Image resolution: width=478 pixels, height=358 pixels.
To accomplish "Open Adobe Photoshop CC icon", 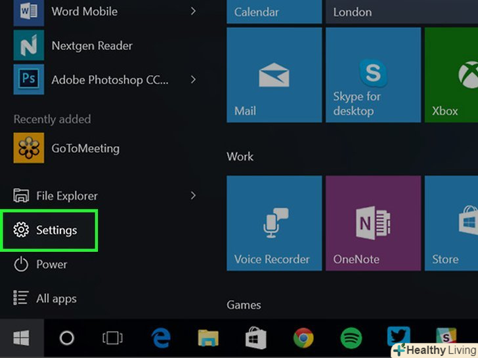I will point(29,79).
